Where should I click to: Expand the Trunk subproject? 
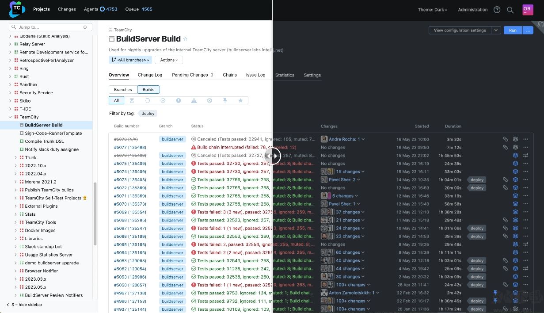pyautogui.click(x=15, y=157)
